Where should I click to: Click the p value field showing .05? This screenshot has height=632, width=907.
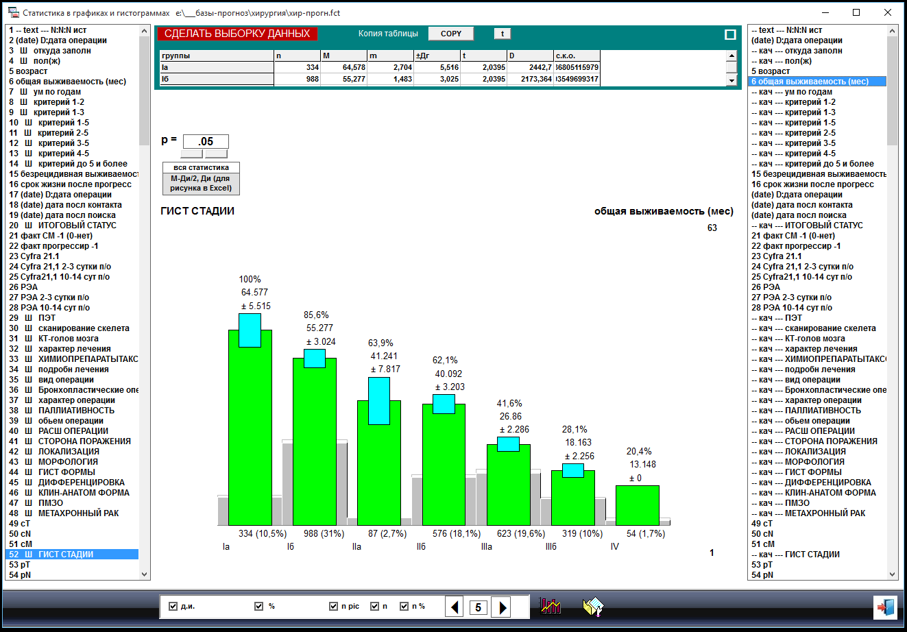[x=206, y=141]
